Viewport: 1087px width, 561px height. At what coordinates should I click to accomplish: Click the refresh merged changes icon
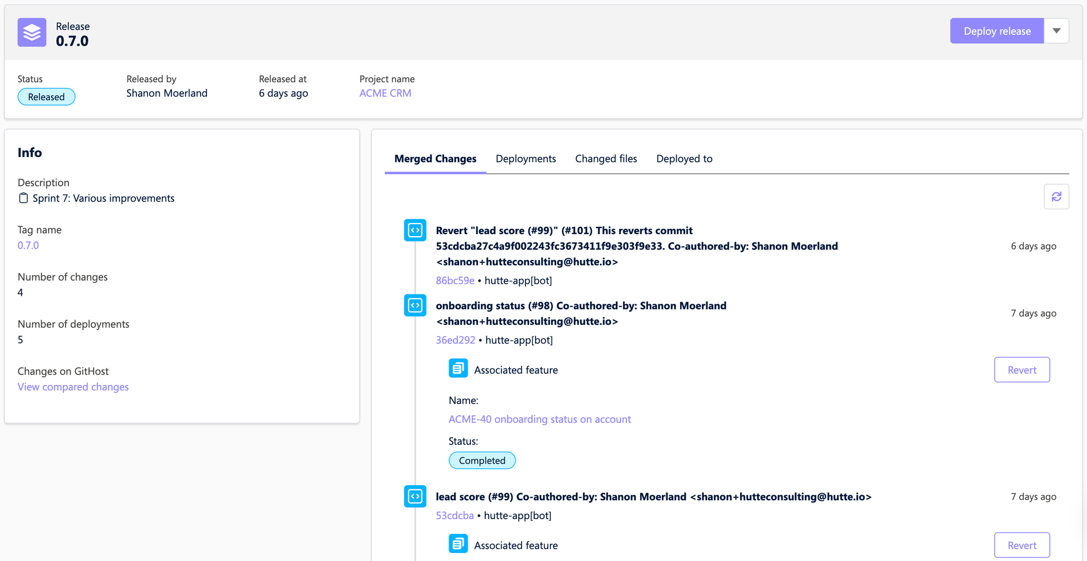(1056, 197)
